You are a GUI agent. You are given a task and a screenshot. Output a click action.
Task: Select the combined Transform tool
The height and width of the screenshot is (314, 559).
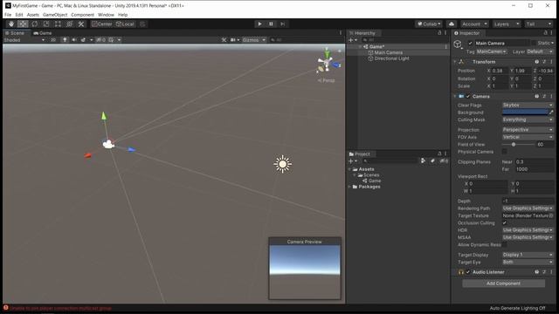(70, 24)
